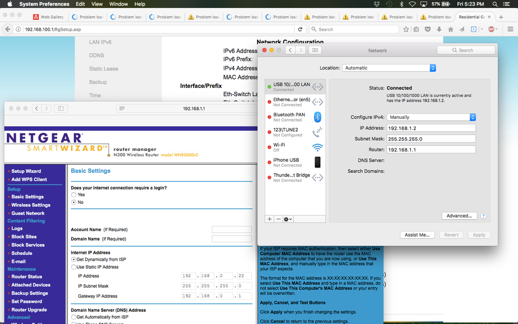Image resolution: width=518 pixels, height=324 pixels.
Task: Open the Window menu in menu bar
Action: tap(118, 4)
